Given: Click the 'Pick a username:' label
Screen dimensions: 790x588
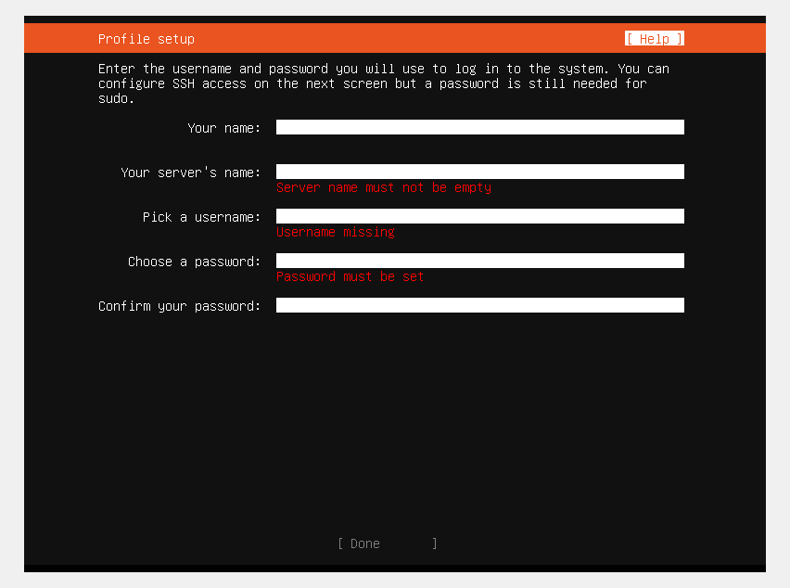Looking at the screenshot, I should coord(201,217).
